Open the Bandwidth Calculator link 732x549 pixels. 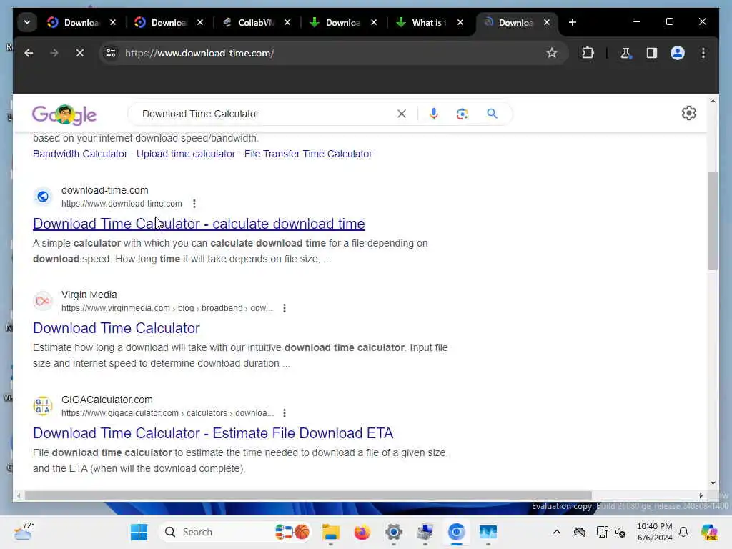pyautogui.click(x=80, y=154)
